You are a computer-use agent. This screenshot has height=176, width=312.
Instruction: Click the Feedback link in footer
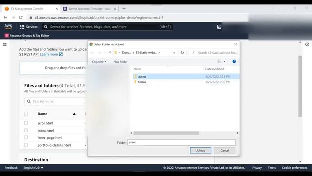(11, 168)
